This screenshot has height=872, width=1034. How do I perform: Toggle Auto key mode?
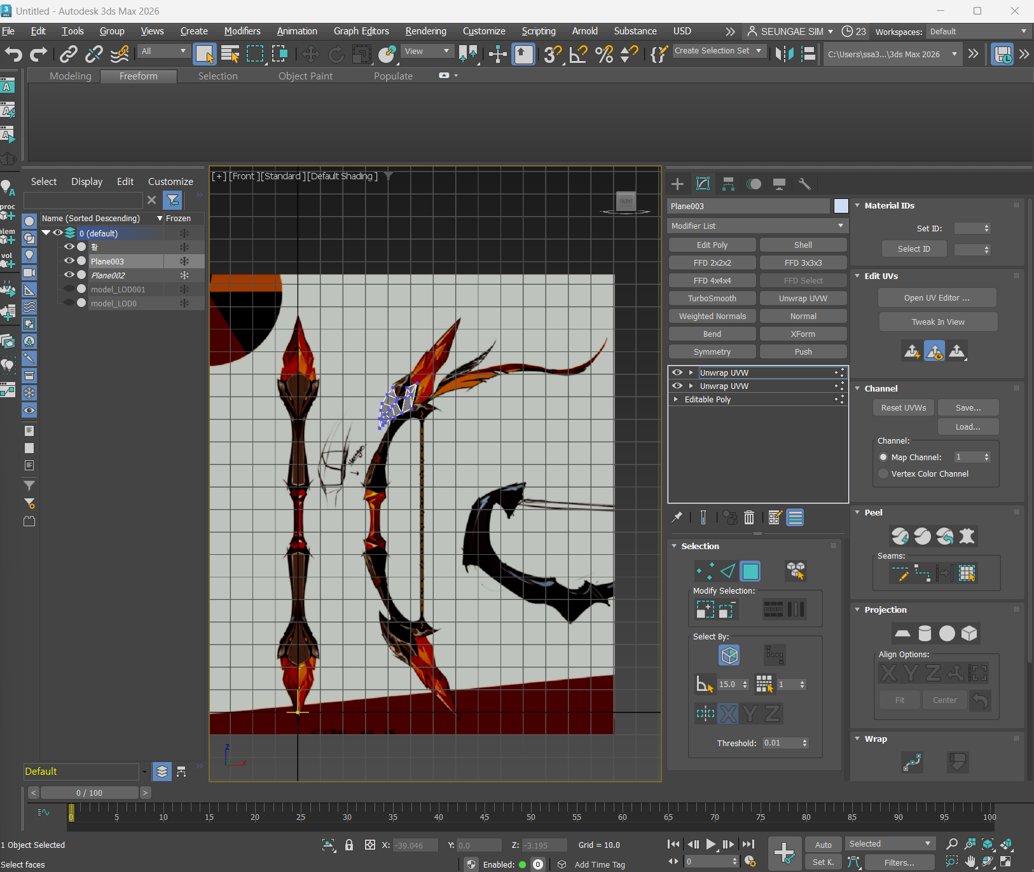(824, 845)
